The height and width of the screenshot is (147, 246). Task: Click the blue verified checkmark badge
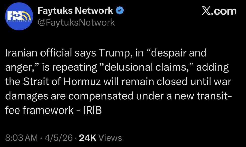tap(120, 11)
